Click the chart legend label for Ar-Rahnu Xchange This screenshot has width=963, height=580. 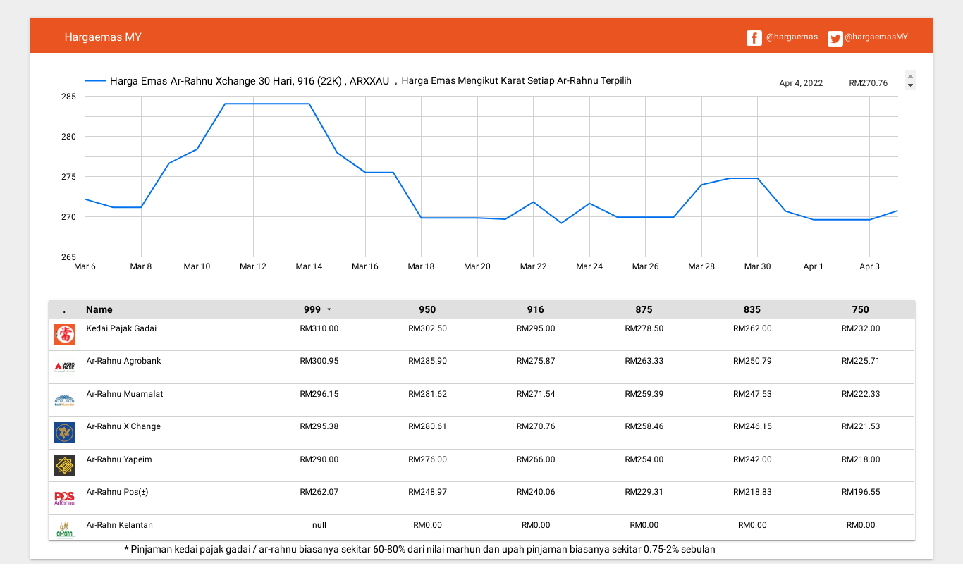point(250,81)
